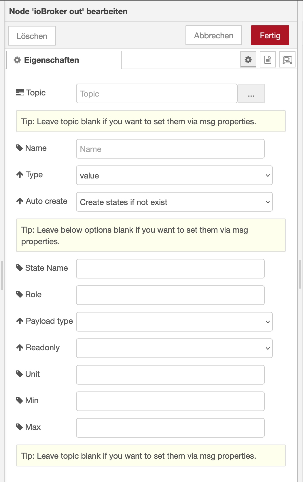Click the right panel resize handle
The width and height of the screenshot is (303, 482).
[300, 274]
